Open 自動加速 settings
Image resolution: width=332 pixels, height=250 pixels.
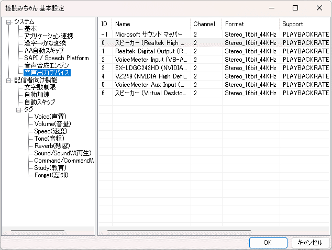pyautogui.click(x=37, y=95)
